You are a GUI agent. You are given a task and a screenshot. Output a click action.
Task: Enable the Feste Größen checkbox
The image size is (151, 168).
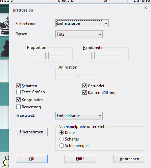tap(18, 92)
